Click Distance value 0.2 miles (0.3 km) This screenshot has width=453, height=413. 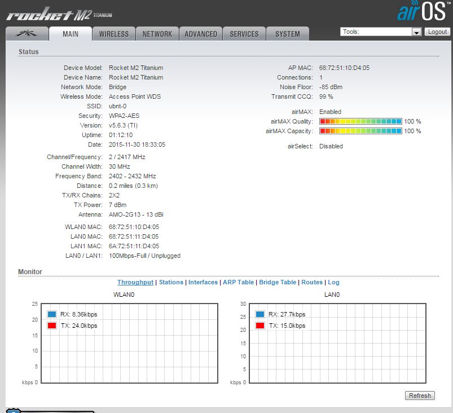click(134, 186)
